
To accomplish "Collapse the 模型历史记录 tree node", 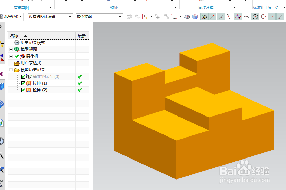I will click(11, 70).
